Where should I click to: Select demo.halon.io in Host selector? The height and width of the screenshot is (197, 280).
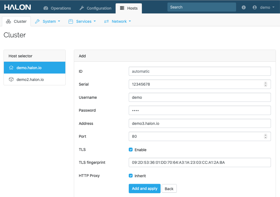tap(35, 67)
